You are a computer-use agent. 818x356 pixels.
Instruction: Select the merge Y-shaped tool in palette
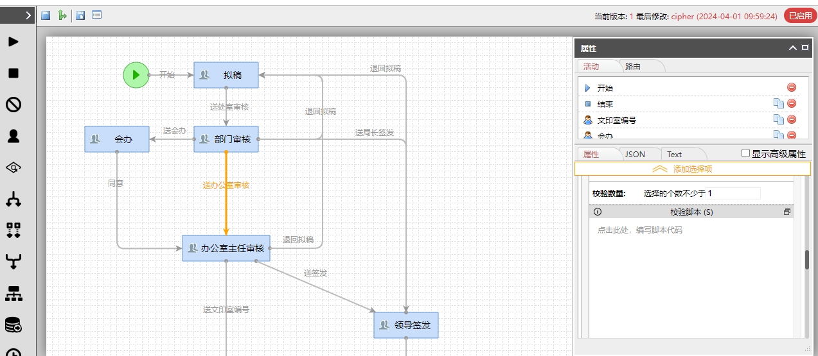13,262
